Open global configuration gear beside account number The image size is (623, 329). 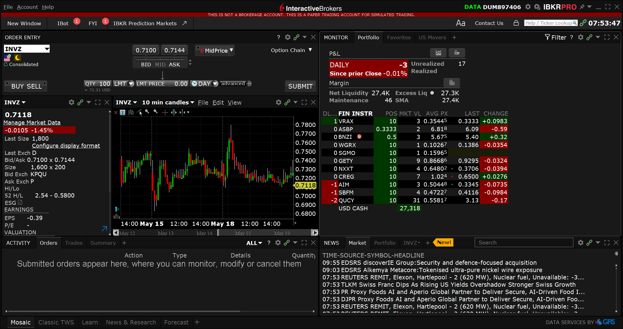click(528, 7)
